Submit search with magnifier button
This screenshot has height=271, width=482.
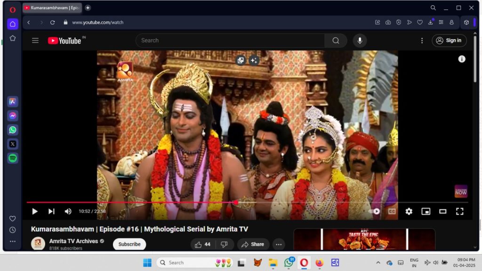coord(336,41)
